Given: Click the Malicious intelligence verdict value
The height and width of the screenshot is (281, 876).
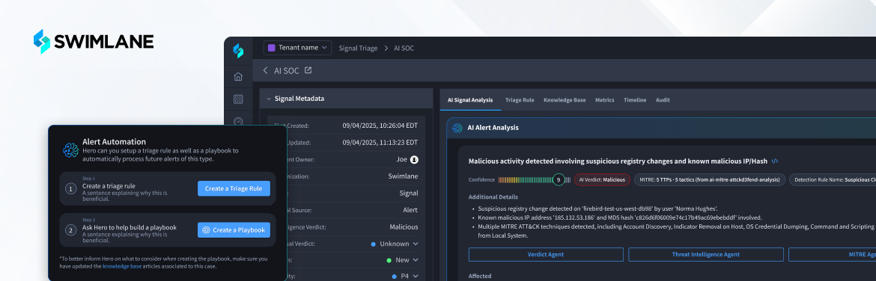Looking at the screenshot, I should 404,227.
